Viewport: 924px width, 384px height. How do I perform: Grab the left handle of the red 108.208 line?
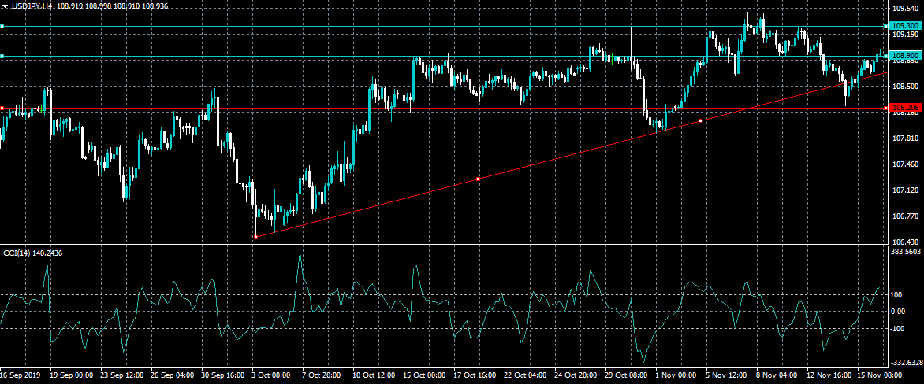[2, 109]
